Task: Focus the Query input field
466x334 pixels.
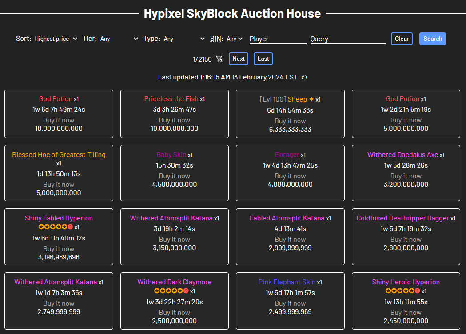Action: [348, 39]
